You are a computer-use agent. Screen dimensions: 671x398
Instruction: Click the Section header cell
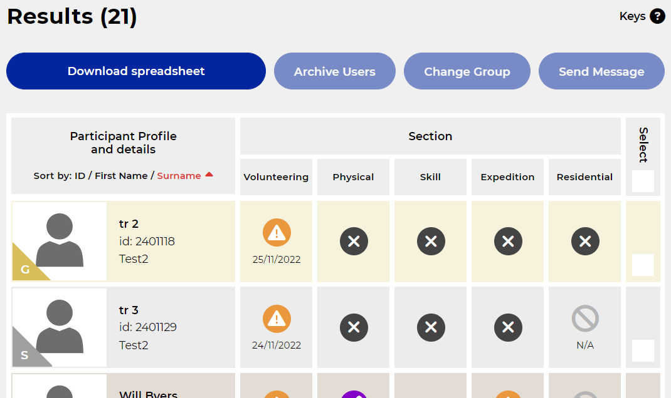(430, 136)
